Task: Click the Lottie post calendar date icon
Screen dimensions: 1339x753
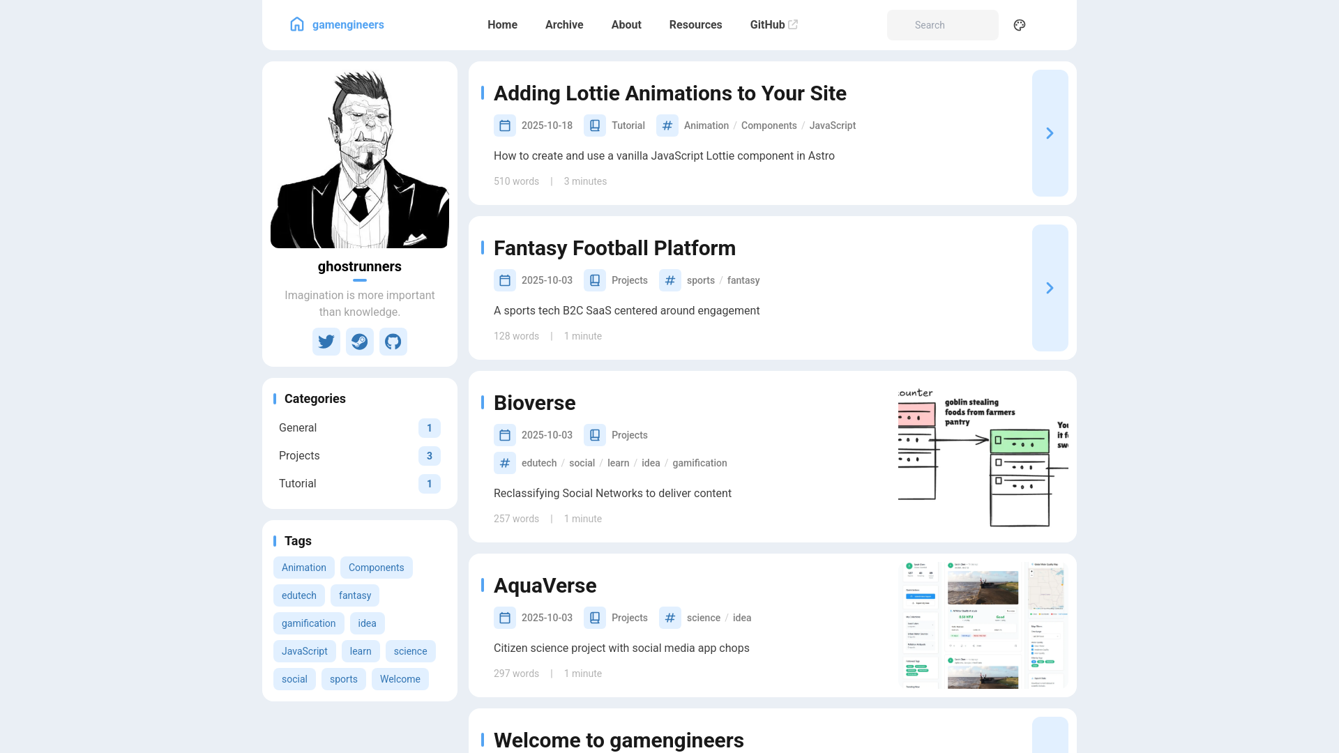Action: [505, 125]
